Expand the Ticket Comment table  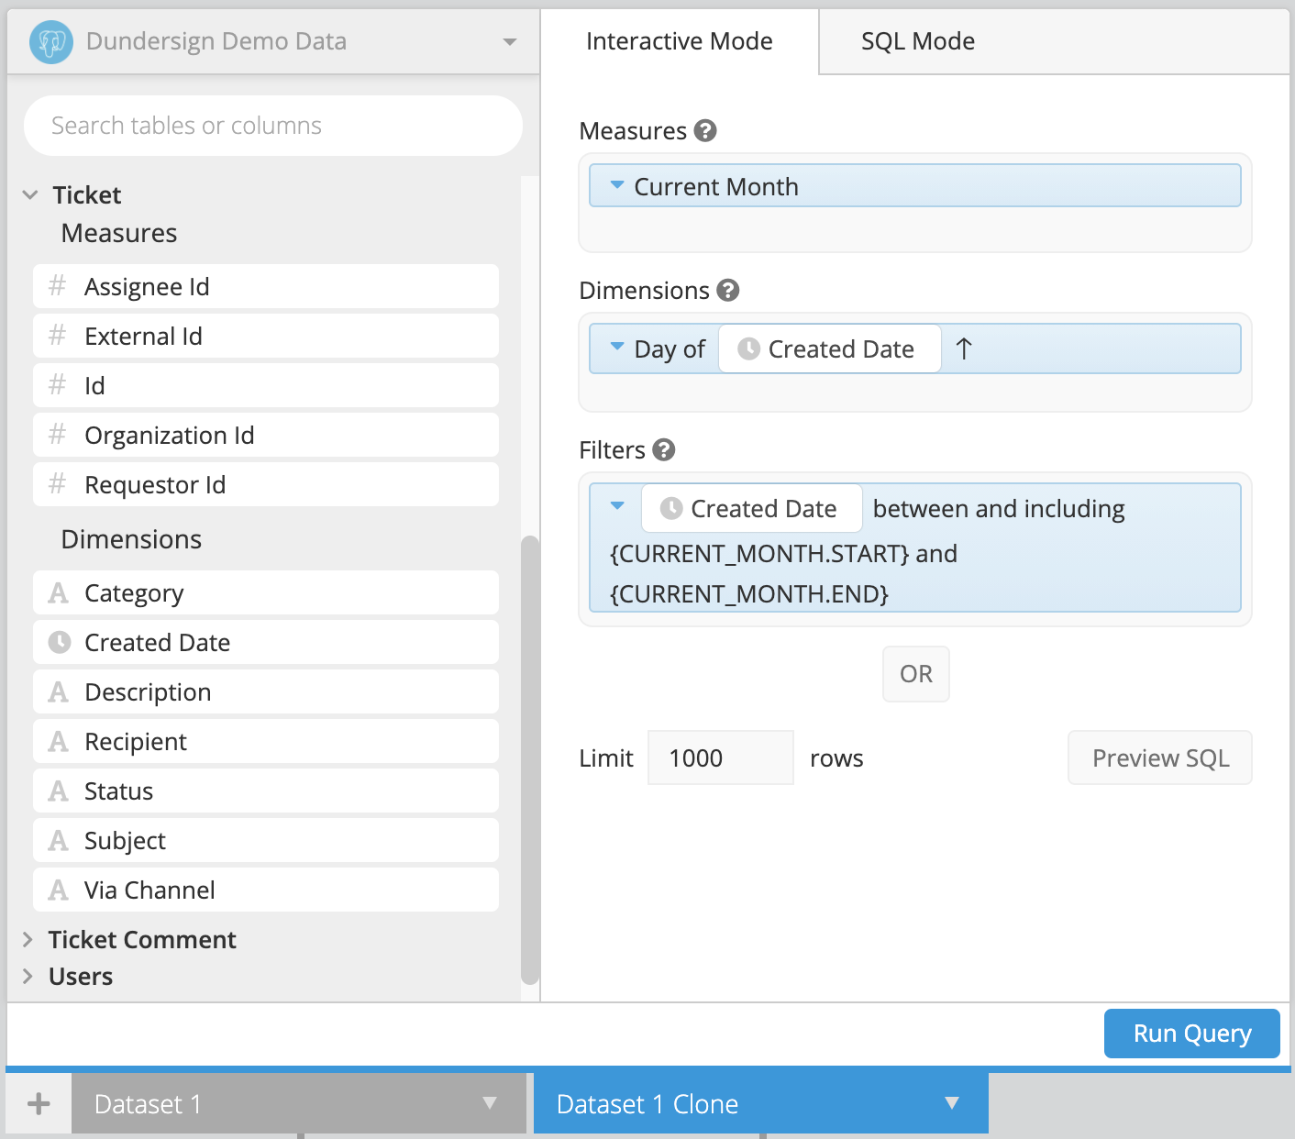(x=28, y=939)
